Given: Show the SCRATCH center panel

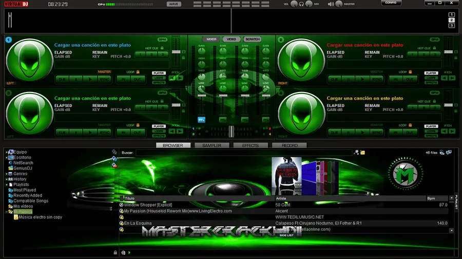Looking at the screenshot, I should 252,39.
